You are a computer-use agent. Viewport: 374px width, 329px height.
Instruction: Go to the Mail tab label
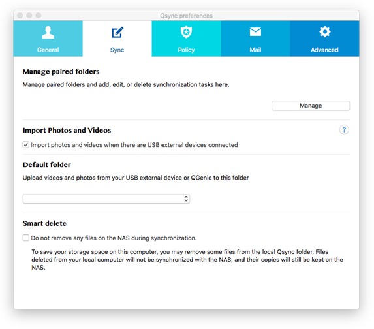(x=255, y=50)
